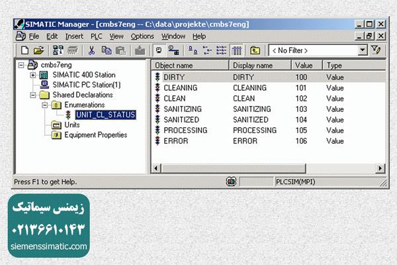The width and height of the screenshot is (397, 265).
Task: Click the Equipment Properties folder icon
Action: (x=56, y=135)
